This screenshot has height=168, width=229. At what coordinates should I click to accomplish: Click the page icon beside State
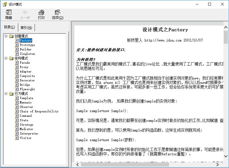coord(17,120)
